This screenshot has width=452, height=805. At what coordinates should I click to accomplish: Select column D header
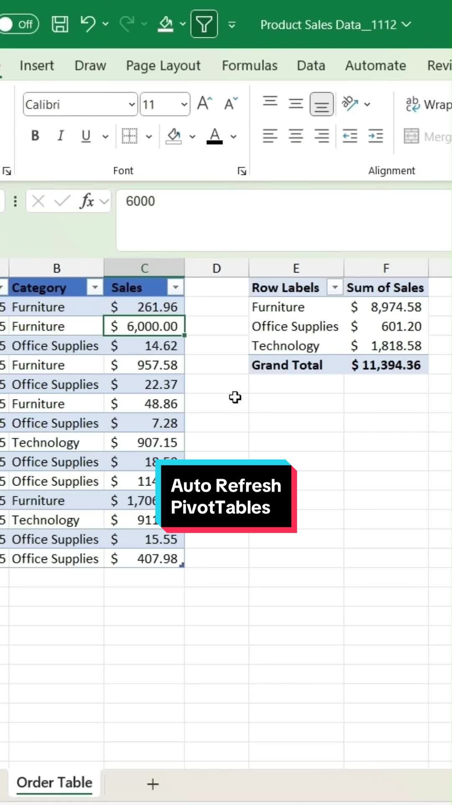[x=216, y=268]
